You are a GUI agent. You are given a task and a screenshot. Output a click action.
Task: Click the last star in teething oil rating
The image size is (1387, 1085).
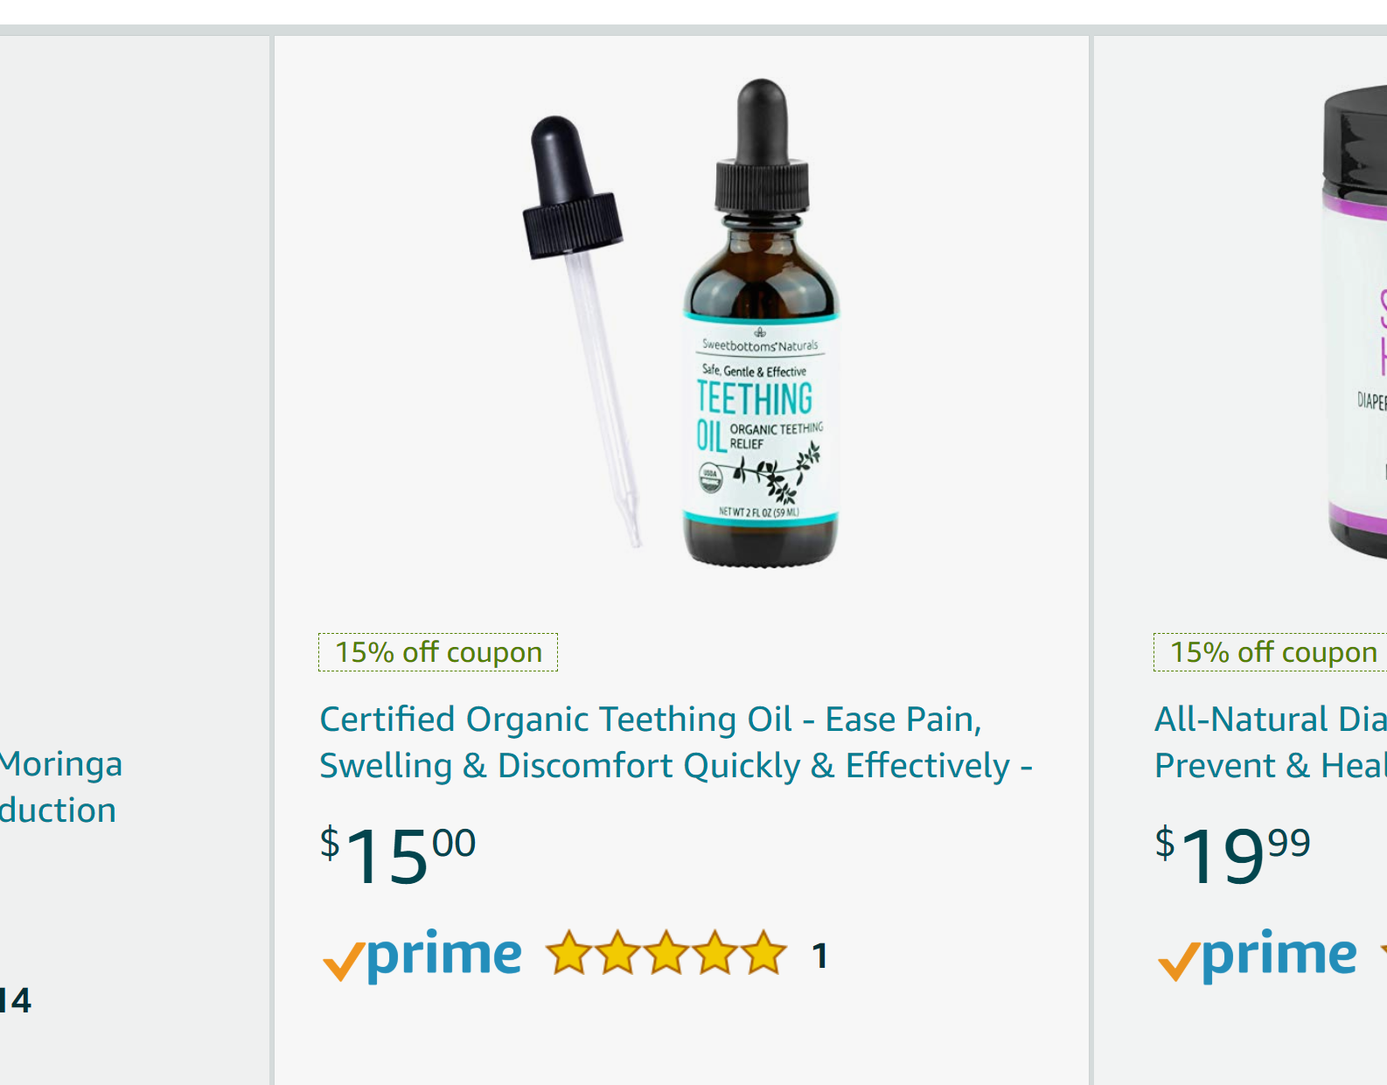click(x=764, y=953)
